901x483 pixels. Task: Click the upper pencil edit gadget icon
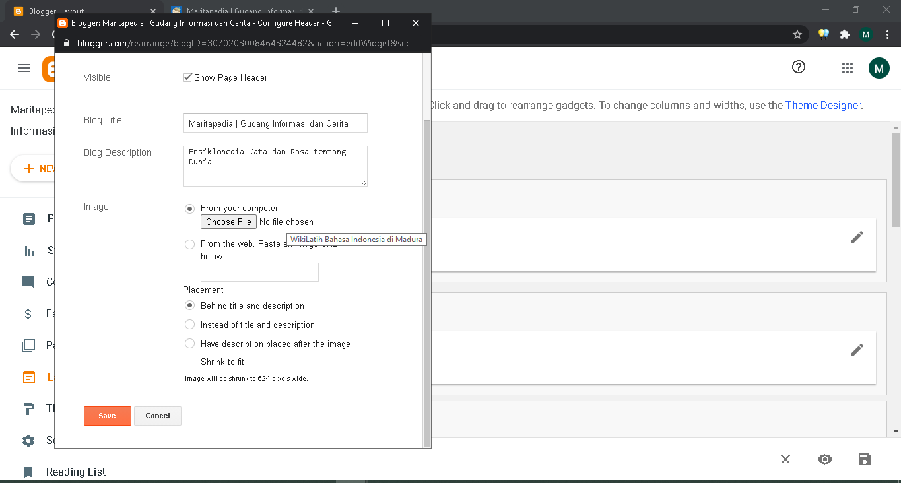click(x=857, y=237)
